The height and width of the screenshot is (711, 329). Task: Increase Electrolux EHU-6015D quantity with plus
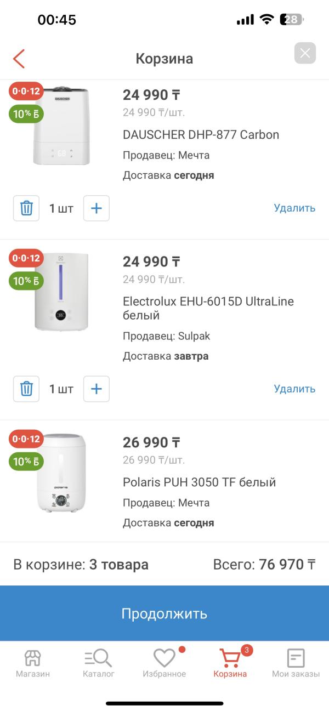(97, 389)
